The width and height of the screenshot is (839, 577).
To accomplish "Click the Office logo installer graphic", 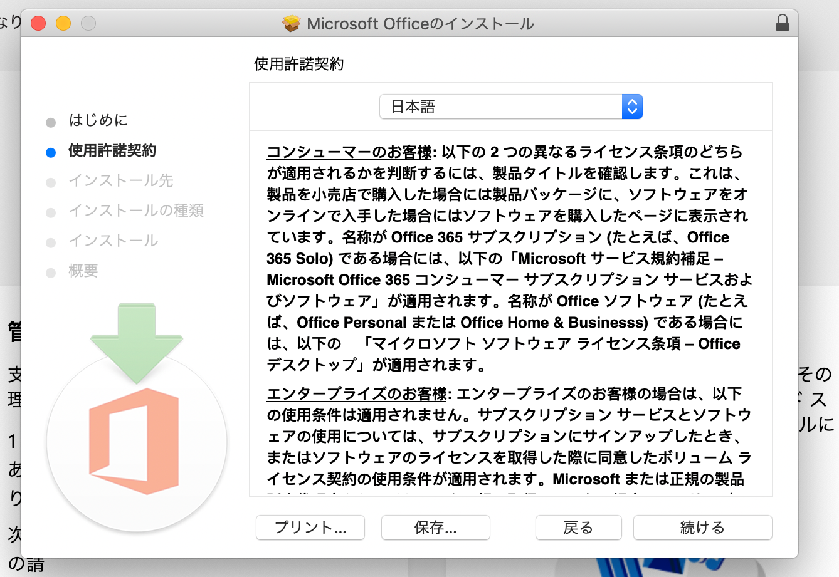I will click(x=135, y=442).
